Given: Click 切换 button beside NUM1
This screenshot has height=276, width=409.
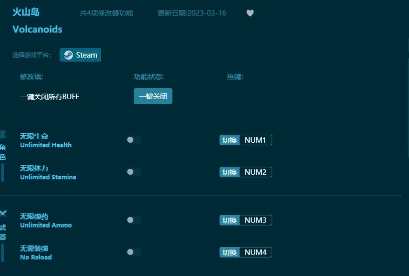Looking at the screenshot, I should pos(230,140).
